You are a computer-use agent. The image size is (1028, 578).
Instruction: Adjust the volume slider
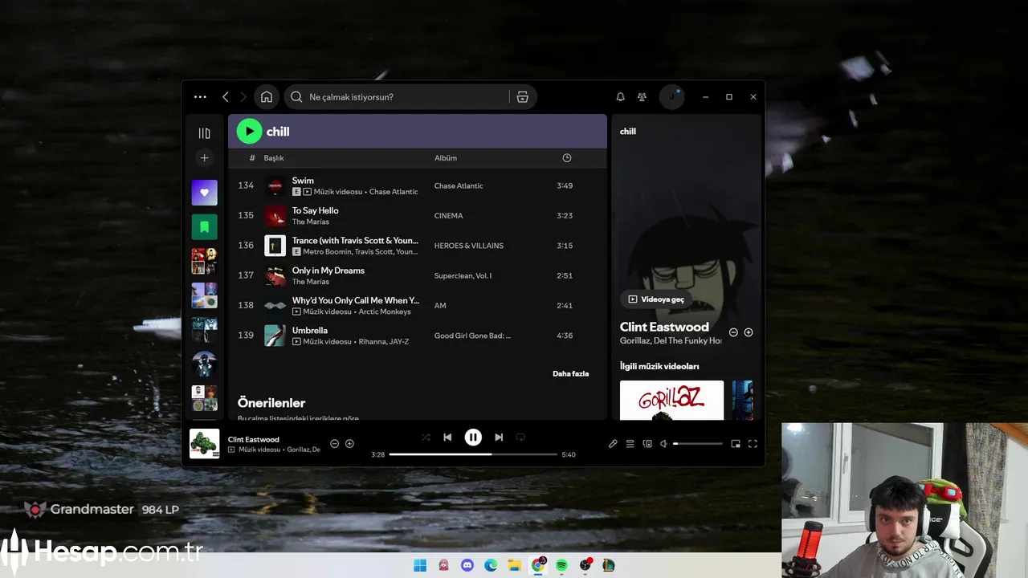(698, 444)
